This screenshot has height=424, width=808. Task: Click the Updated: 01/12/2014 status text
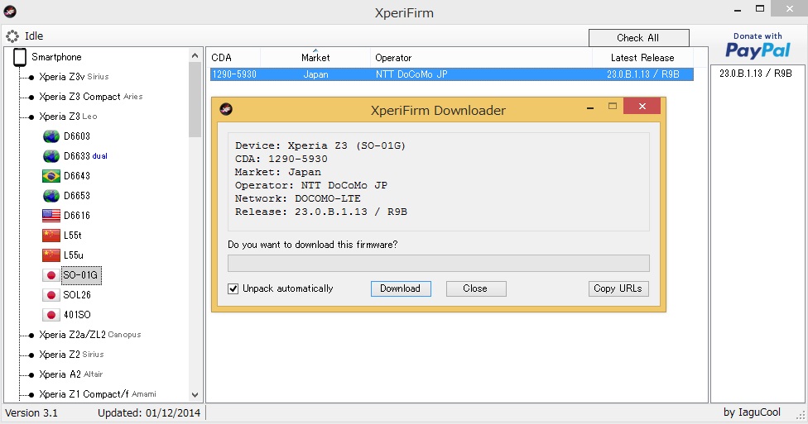(149, 413)
